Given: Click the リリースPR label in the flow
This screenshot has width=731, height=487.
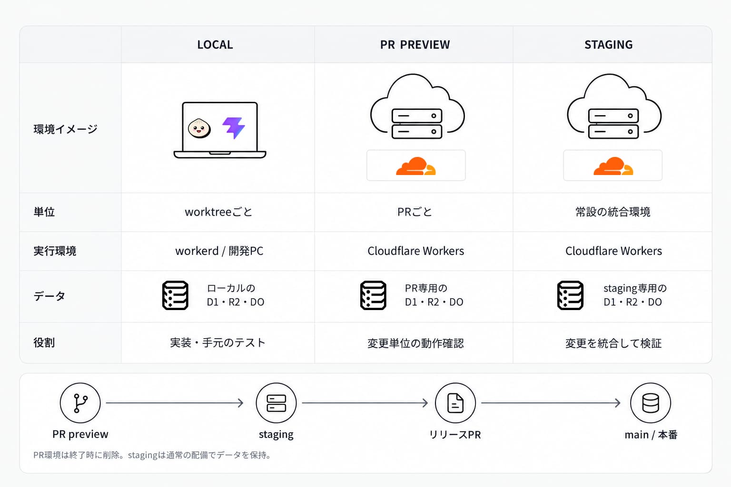Looking at the screenshot, I should click(x=455, y=435).
